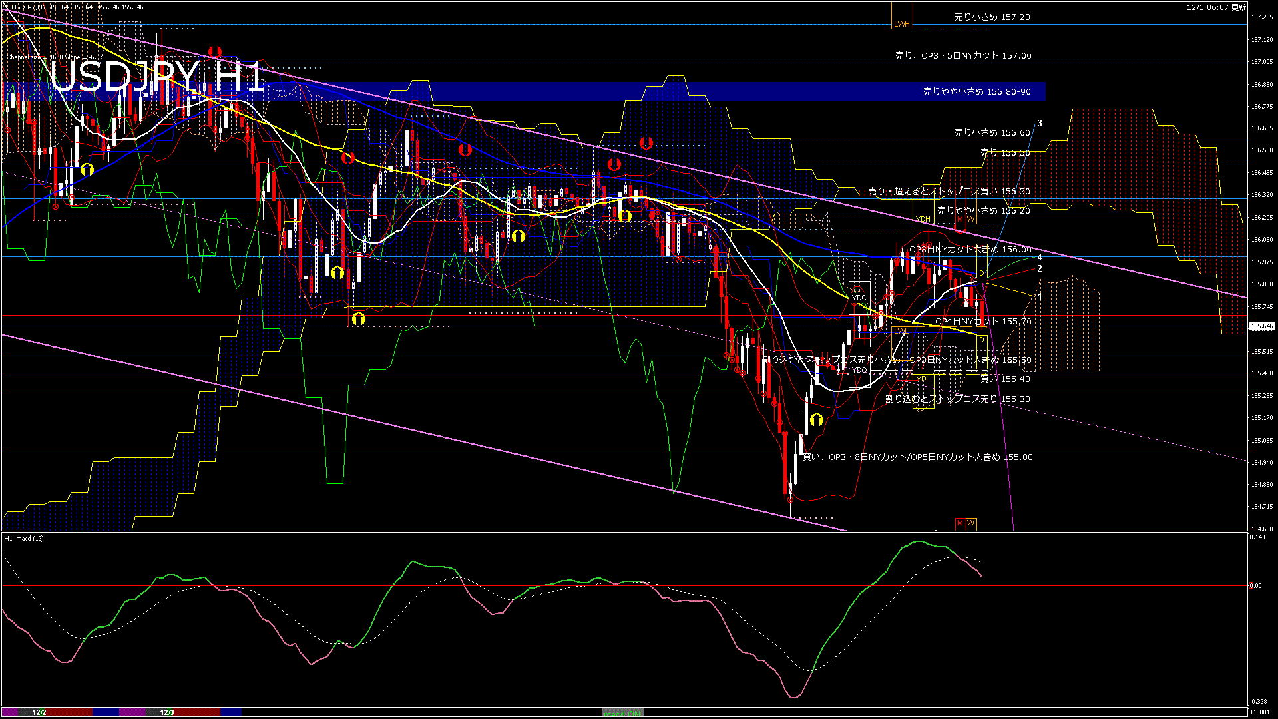Click the yellow lock icon near the 155.17 level
1278x719 pixels.
click(817, 419)
